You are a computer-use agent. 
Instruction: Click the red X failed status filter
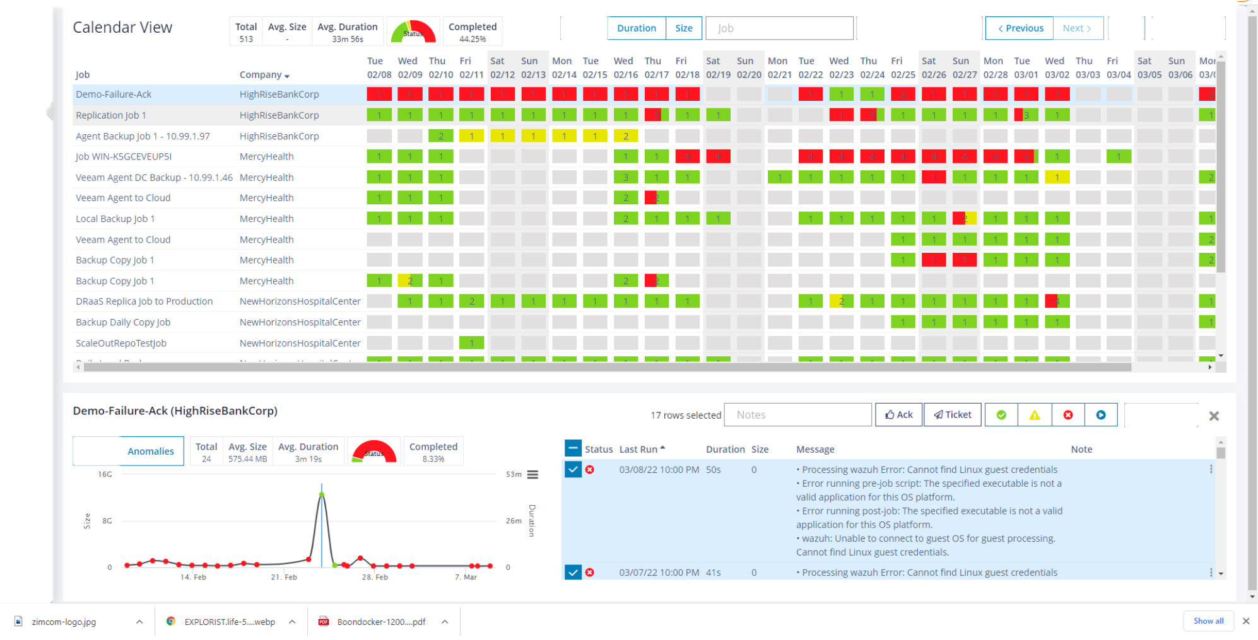pyautogui.click(x=1068, y=415)
